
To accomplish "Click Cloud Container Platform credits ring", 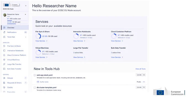I will 114,36.
